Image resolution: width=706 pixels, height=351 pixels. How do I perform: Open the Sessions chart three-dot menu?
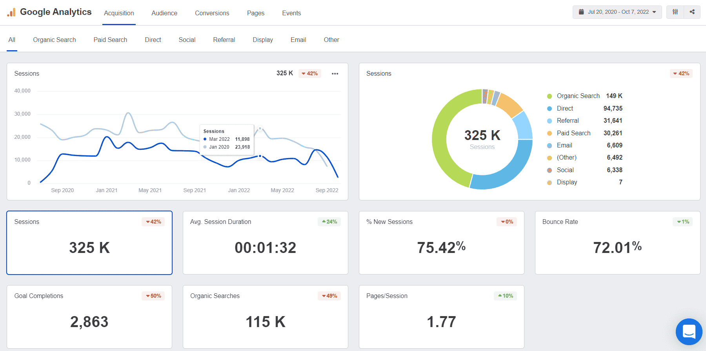coord(335,74)
